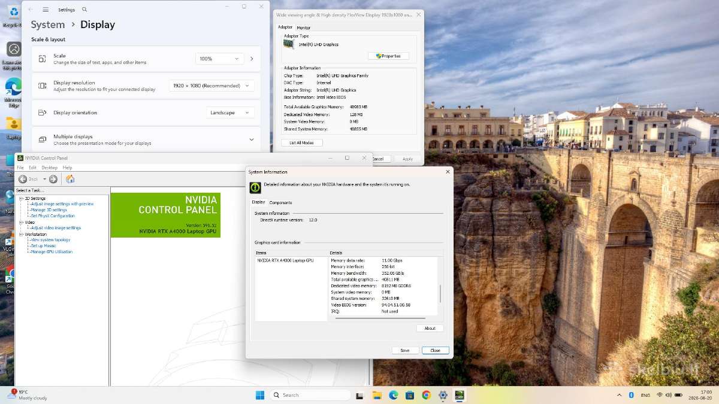Click the weather widget on the taskbar
Viewport: 719px width, 404px height.
click(27, 395)
